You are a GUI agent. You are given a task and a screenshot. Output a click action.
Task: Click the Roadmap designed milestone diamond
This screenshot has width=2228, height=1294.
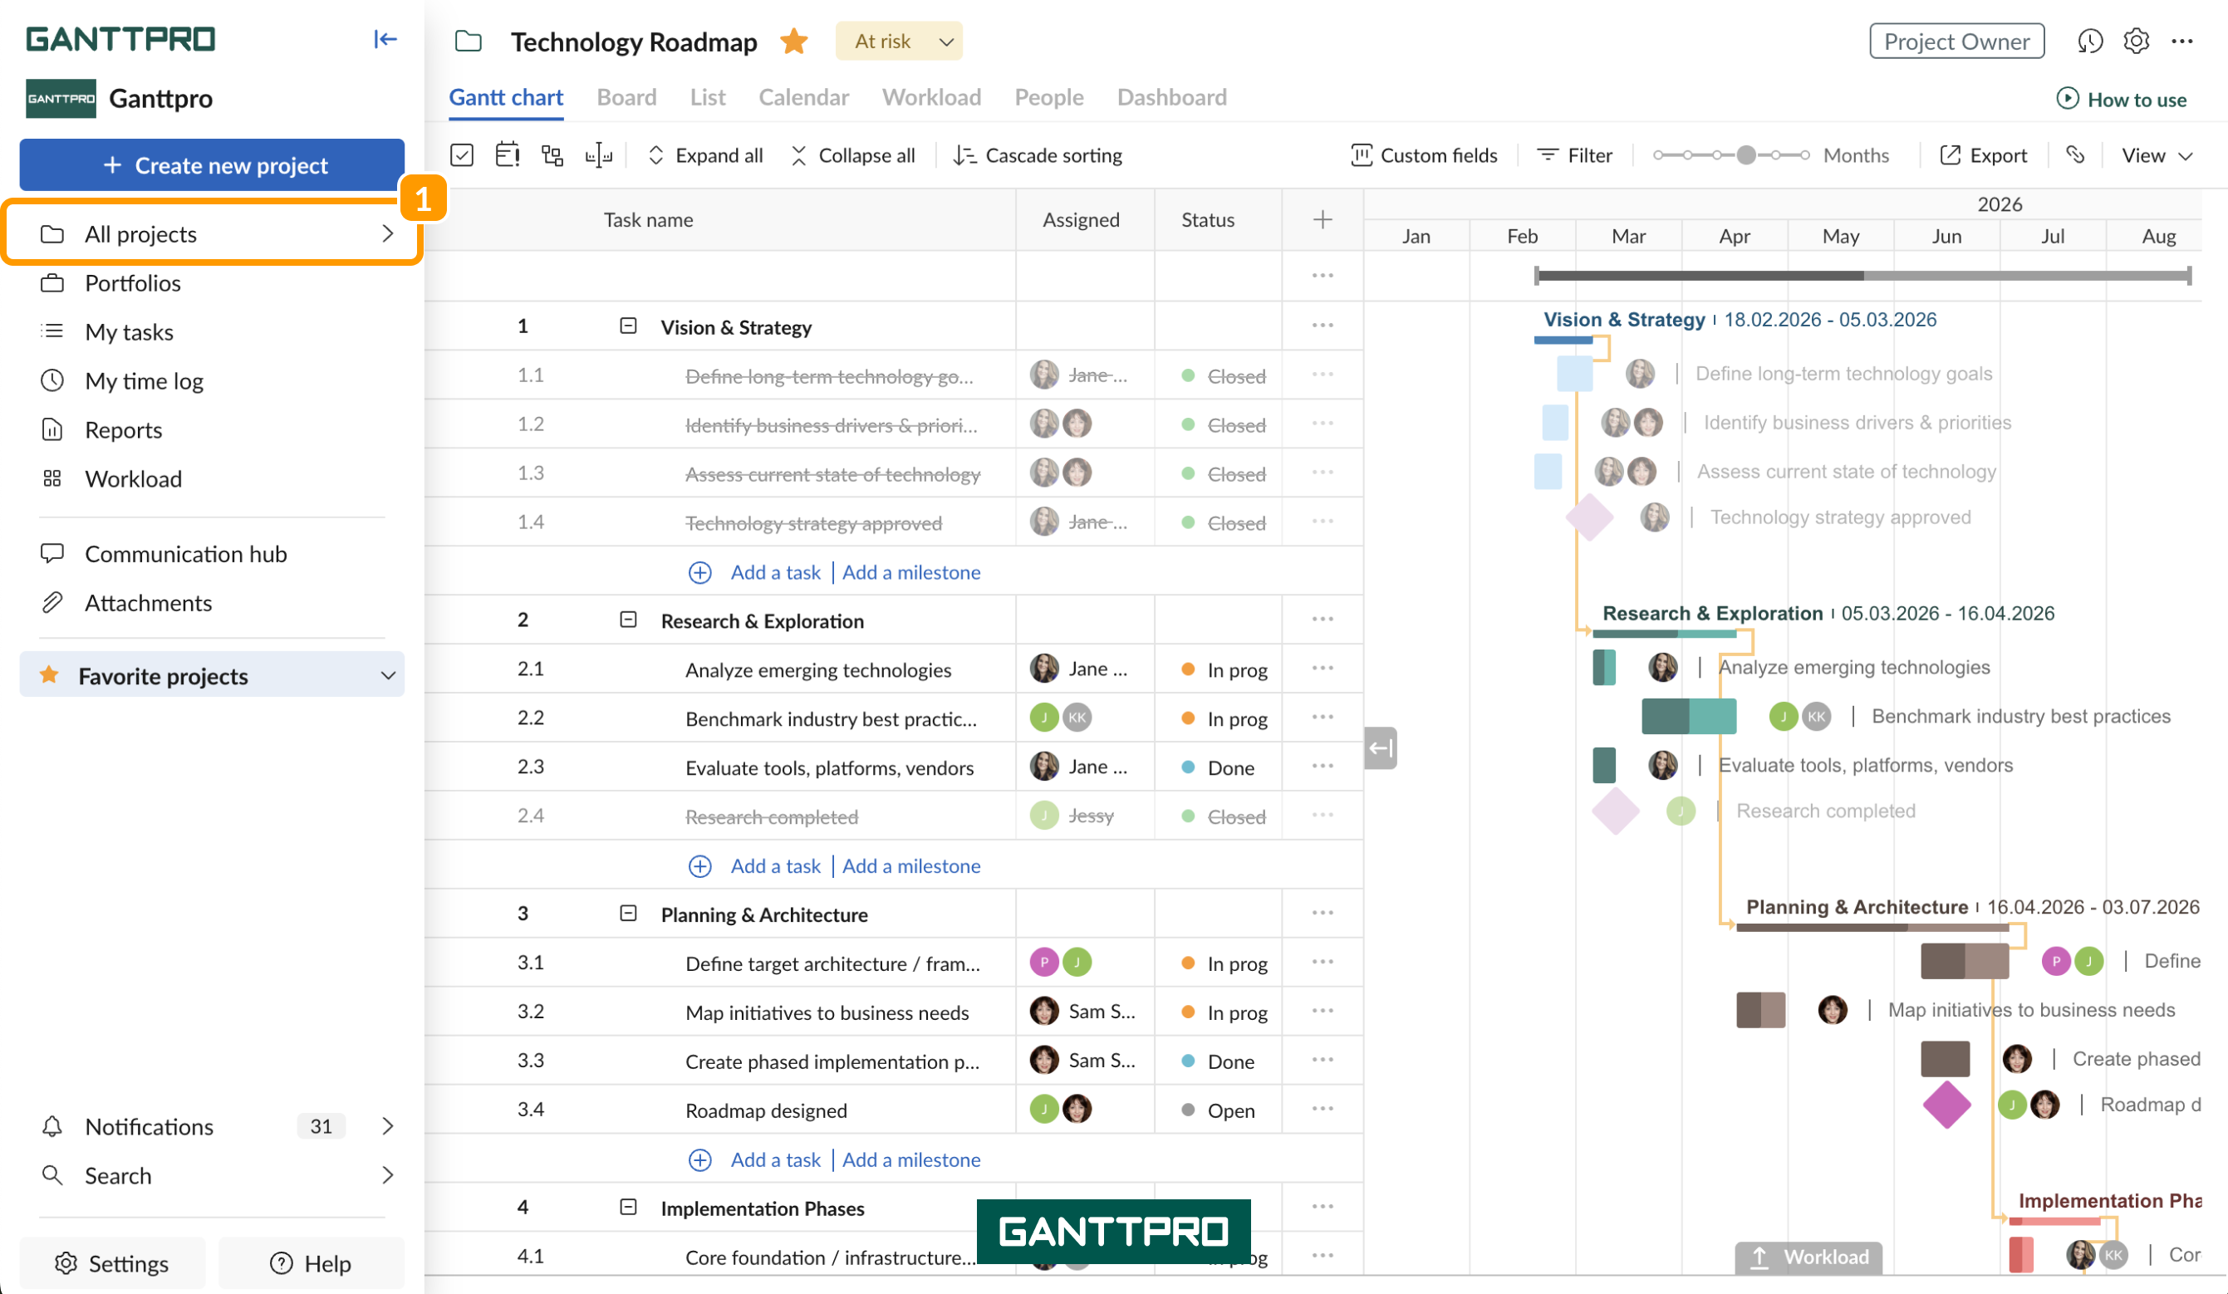point(1946,1104)
